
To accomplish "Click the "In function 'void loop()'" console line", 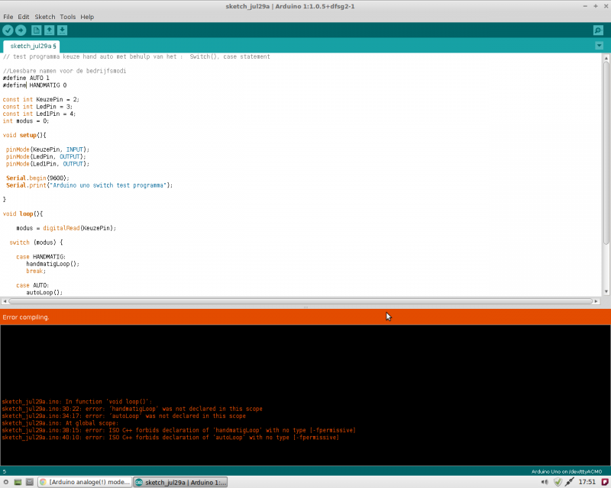I will click(77, 402).
